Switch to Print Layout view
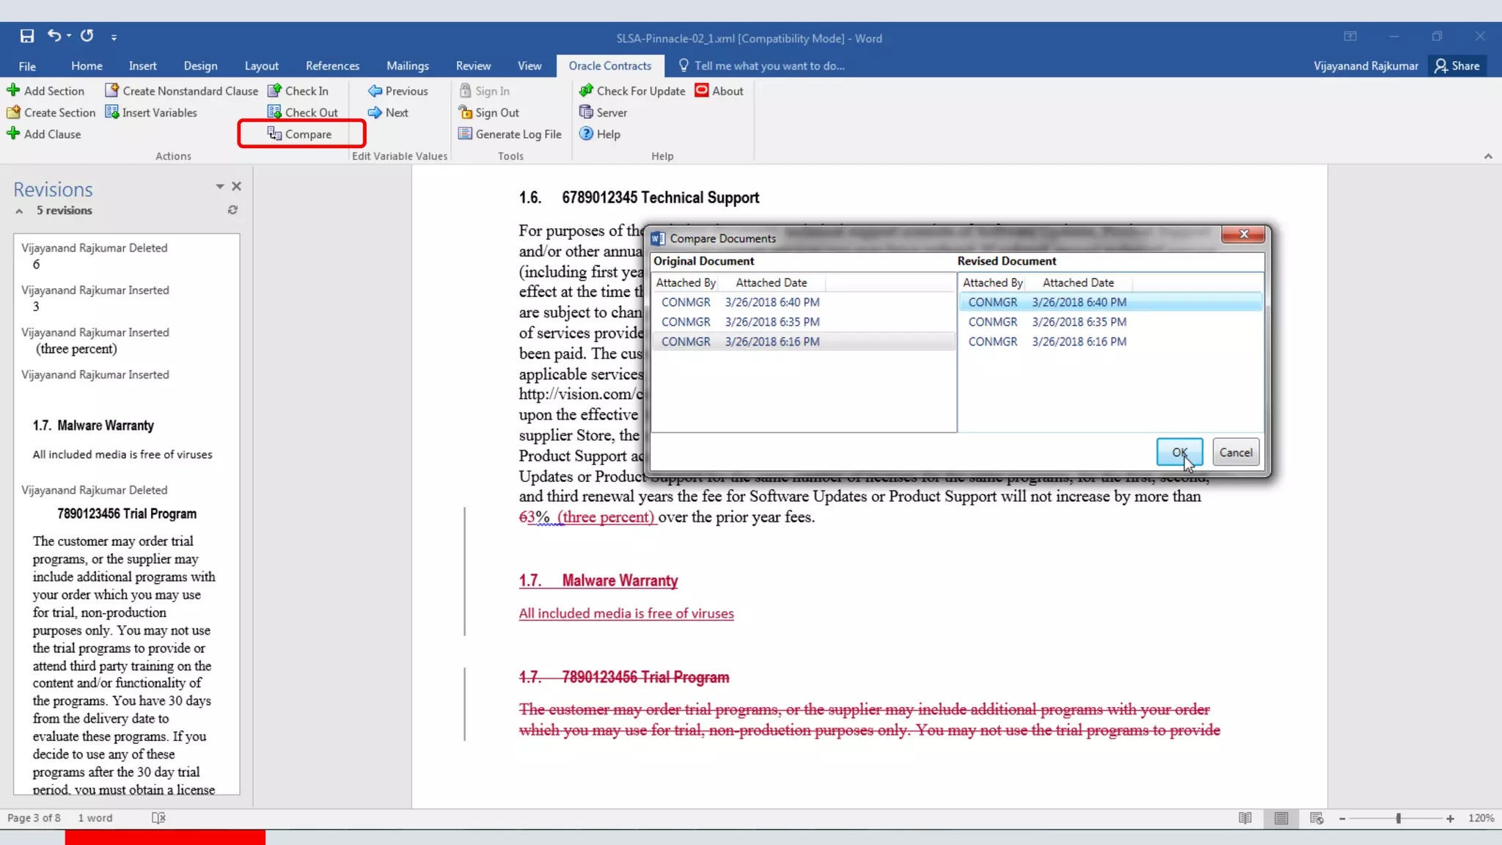Viewport: 1502px width, 845px height. 1281,818
